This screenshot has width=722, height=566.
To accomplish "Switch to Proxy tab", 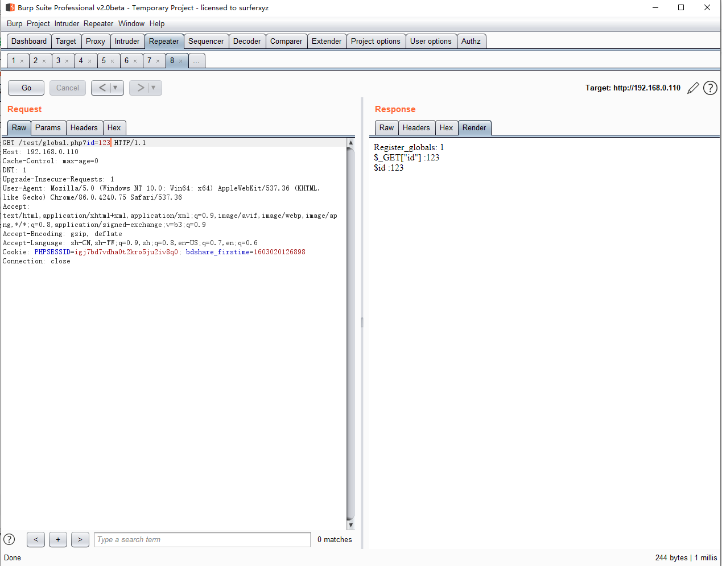I will coord(96,41).
